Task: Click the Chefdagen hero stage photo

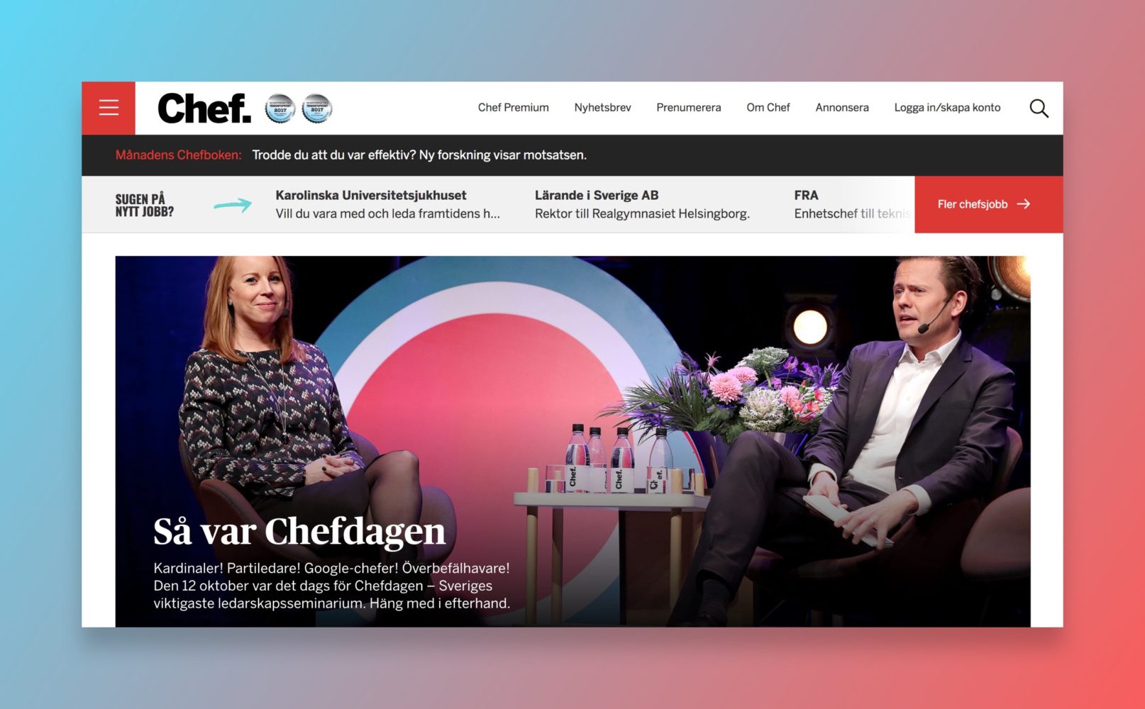Action: (572, 441)
